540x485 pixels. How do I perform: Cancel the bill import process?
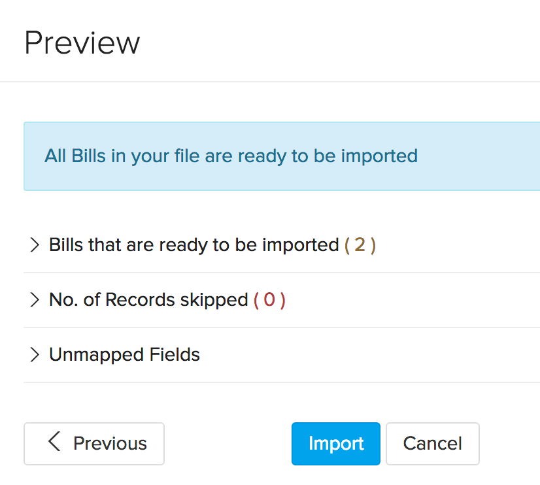click(x=432, y=443)
